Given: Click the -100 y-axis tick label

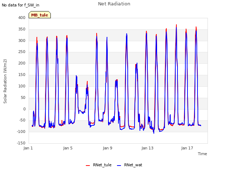Looking at the screenshot, I should click(21, 132).
